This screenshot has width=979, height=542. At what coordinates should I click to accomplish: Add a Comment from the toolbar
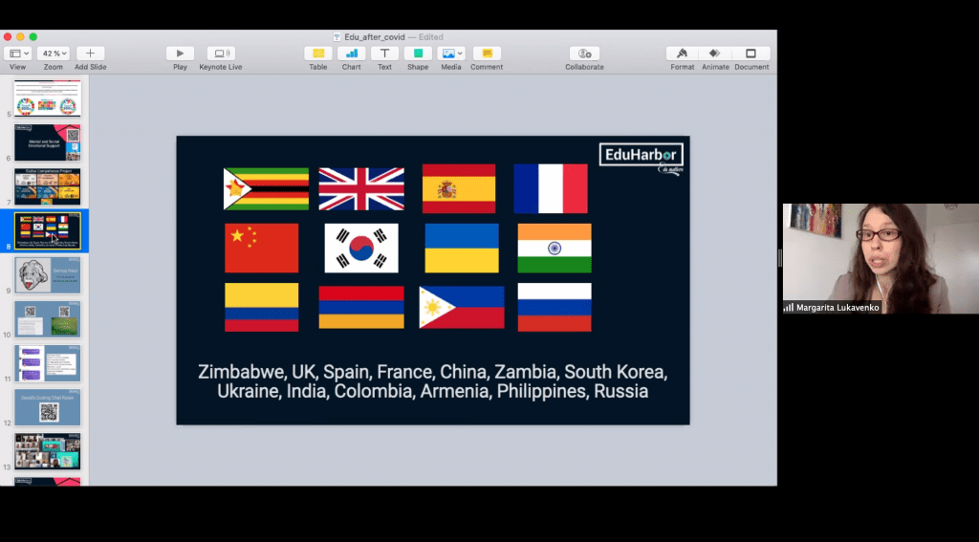487,54
